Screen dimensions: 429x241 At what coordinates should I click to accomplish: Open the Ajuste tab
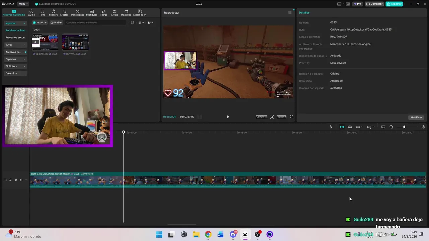[x=115, y=13]
